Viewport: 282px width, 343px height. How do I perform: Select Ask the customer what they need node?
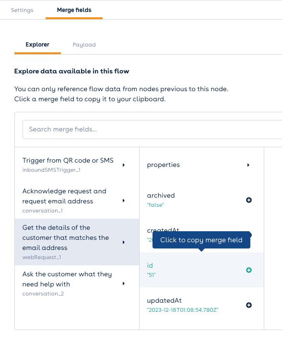click(77, 284)
